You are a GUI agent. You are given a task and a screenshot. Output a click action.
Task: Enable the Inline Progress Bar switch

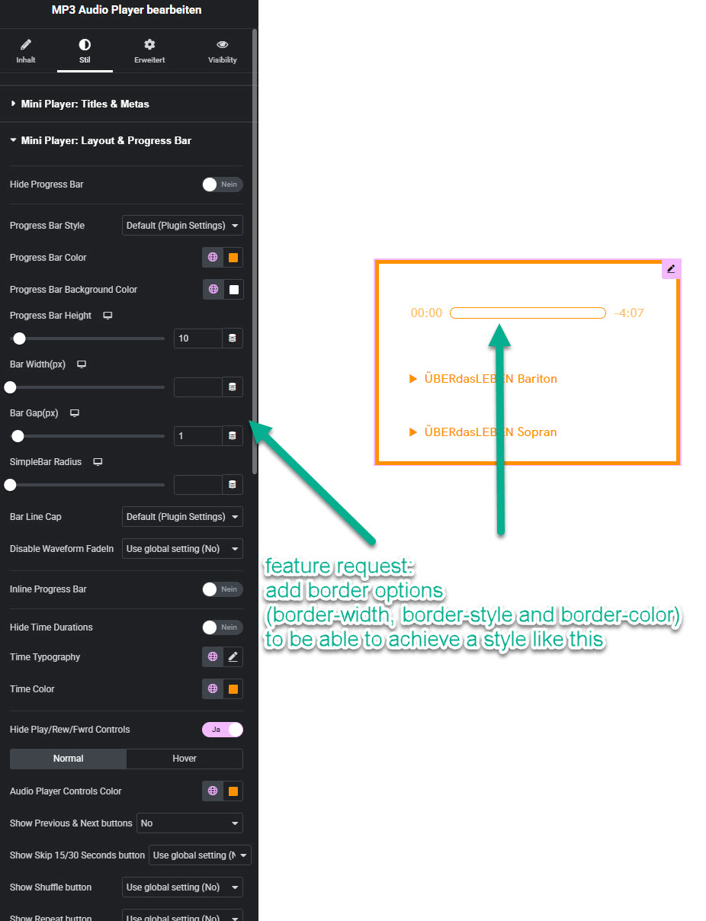pos(223,589)
